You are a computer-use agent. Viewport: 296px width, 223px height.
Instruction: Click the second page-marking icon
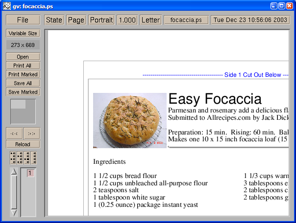[x=20, y=157]
